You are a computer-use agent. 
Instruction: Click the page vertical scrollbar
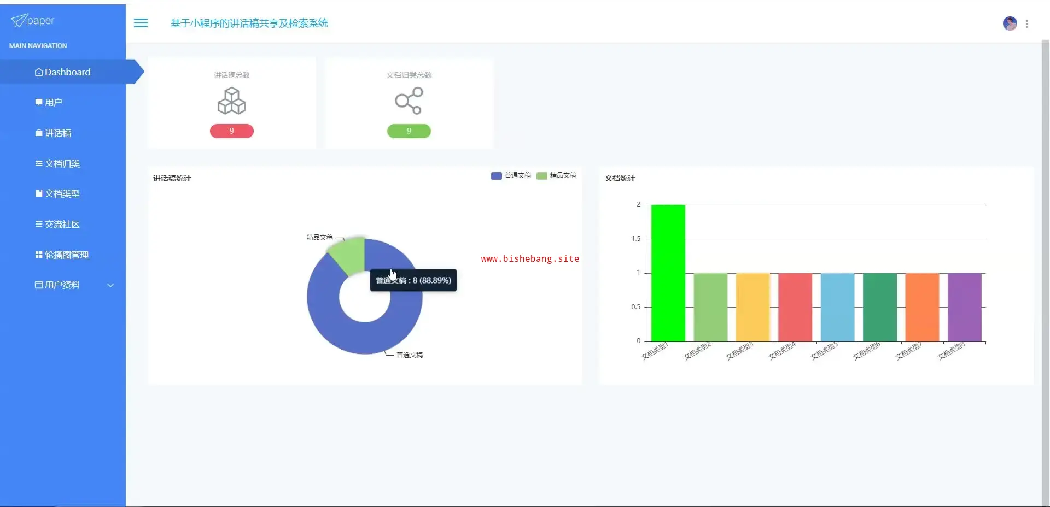1045,273
